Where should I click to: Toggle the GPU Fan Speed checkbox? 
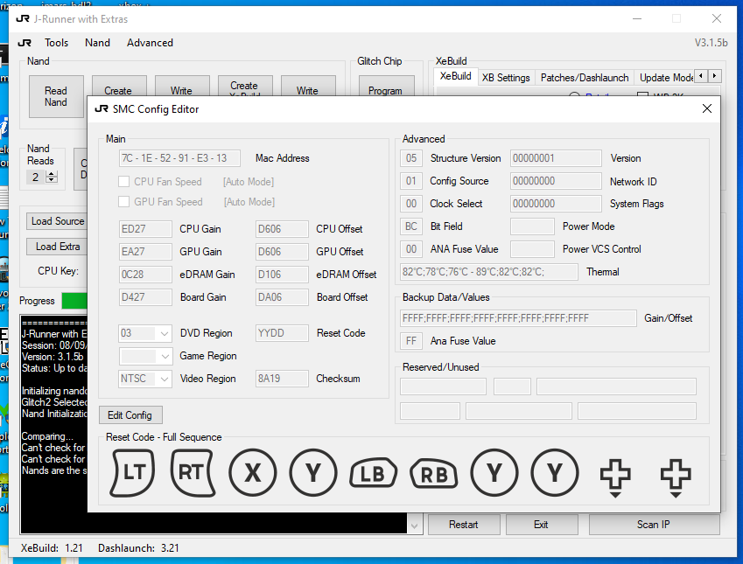[x=123, y=201]
